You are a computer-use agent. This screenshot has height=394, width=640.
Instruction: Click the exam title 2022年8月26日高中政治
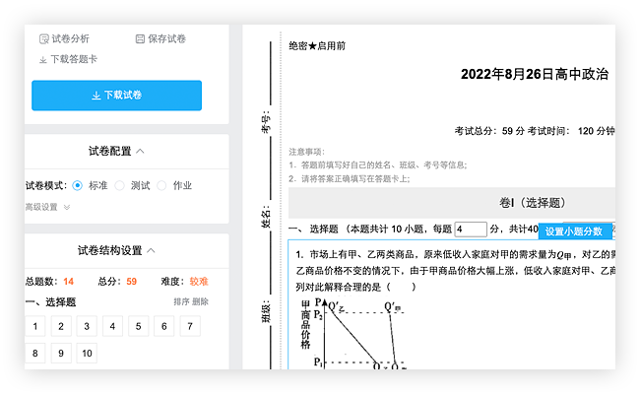(x=535, y=74)
